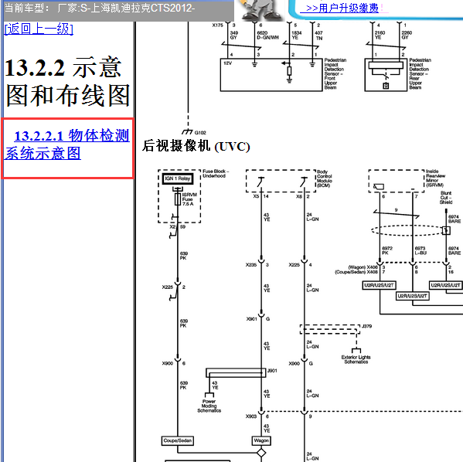
Task: Click the Wagon box at diagram bottom
Action: [261, 440]
